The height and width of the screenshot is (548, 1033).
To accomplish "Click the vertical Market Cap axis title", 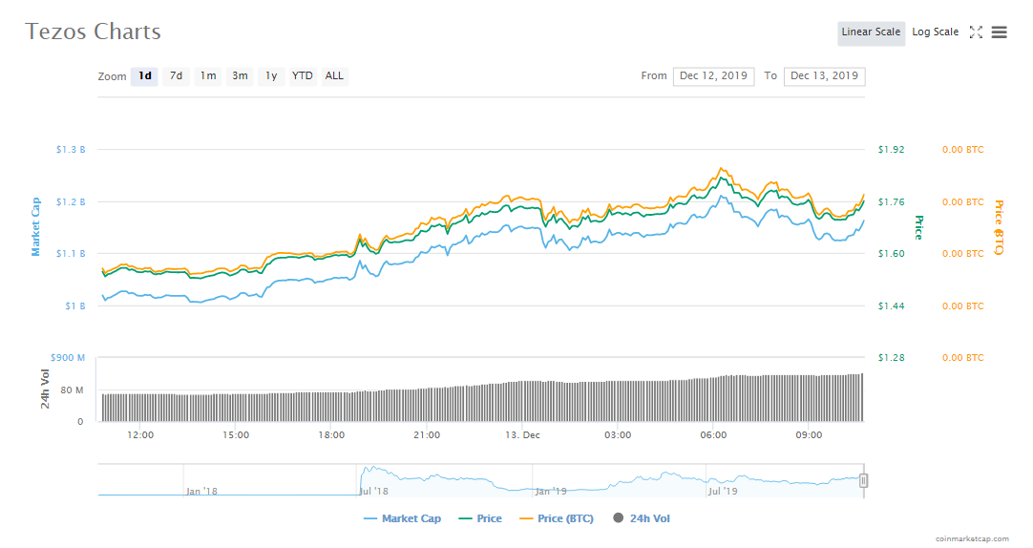I will pyautogui.click(x=35, y=226).
